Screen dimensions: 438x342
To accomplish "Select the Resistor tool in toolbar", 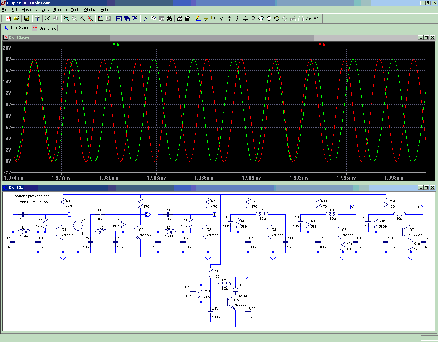I will pos(222,18).
